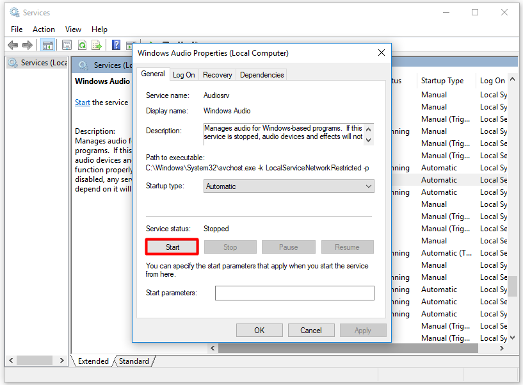523x385 pixels.
Task: Open the File menu
Action: tap(17, 29)
